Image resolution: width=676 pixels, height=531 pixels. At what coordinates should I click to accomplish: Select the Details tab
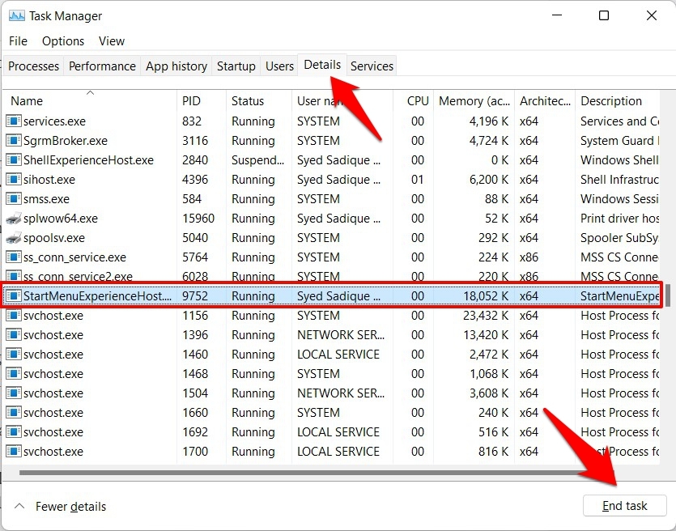(322, 65)
